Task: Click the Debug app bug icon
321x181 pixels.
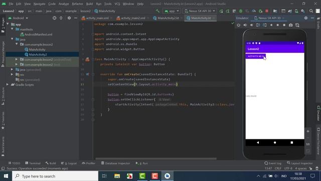Action: [x=241, y=11]
